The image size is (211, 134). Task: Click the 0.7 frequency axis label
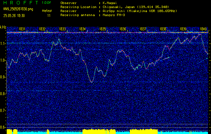pos(3,111)
